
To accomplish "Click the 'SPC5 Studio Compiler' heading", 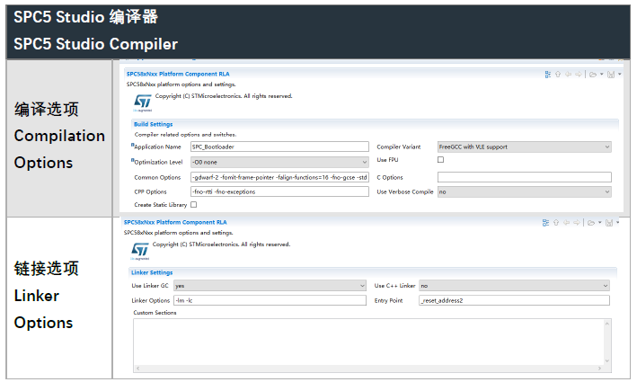I will (96, 44).
